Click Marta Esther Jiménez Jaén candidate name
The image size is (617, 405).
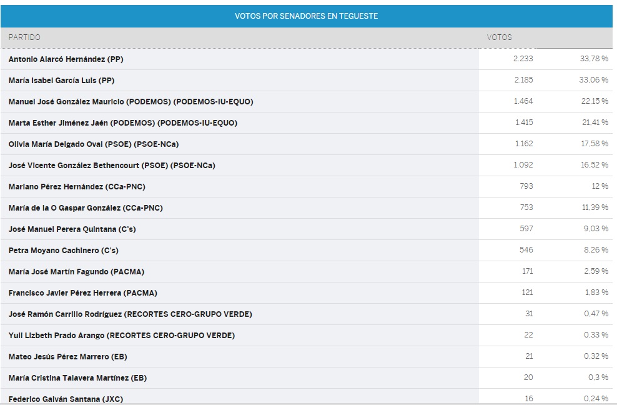123,123
